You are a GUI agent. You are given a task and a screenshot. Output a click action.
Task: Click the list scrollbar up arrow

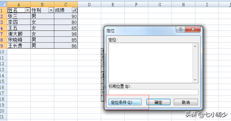pyautogui.click(x=195, y=46)
